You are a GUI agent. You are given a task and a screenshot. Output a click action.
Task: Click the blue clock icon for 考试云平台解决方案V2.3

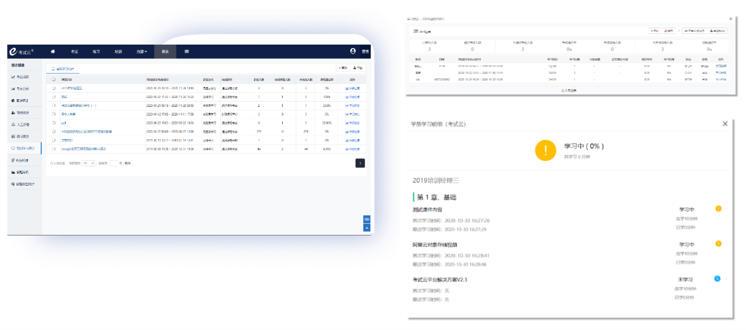point(717,278)
